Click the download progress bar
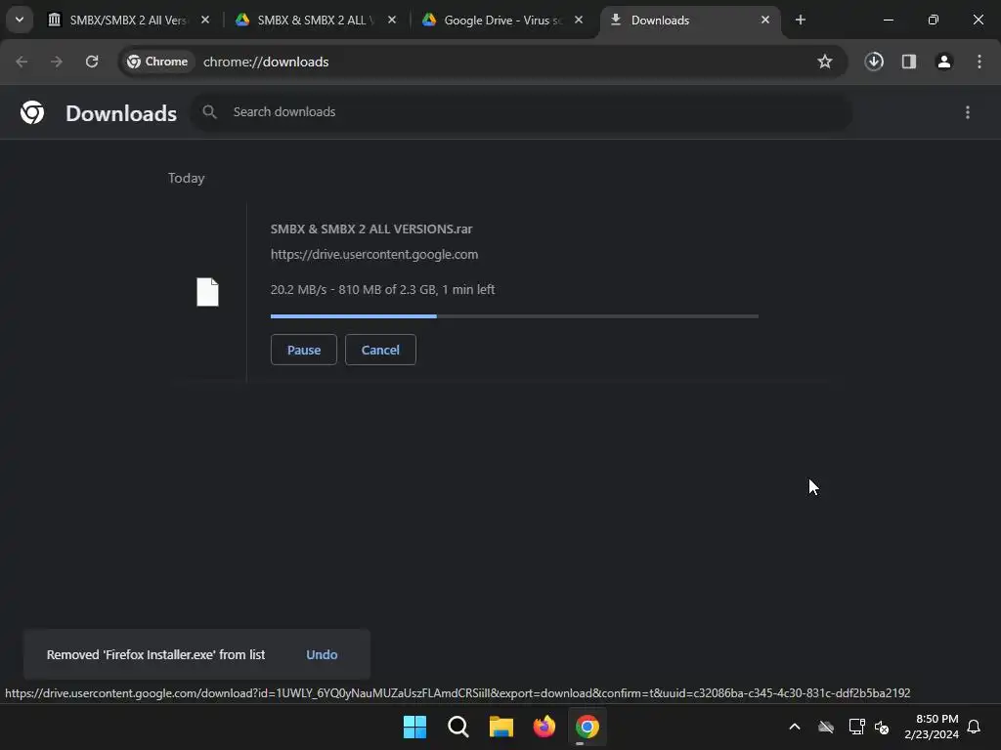The height and width of the screenshot is (750, 1001). (514, 315)
